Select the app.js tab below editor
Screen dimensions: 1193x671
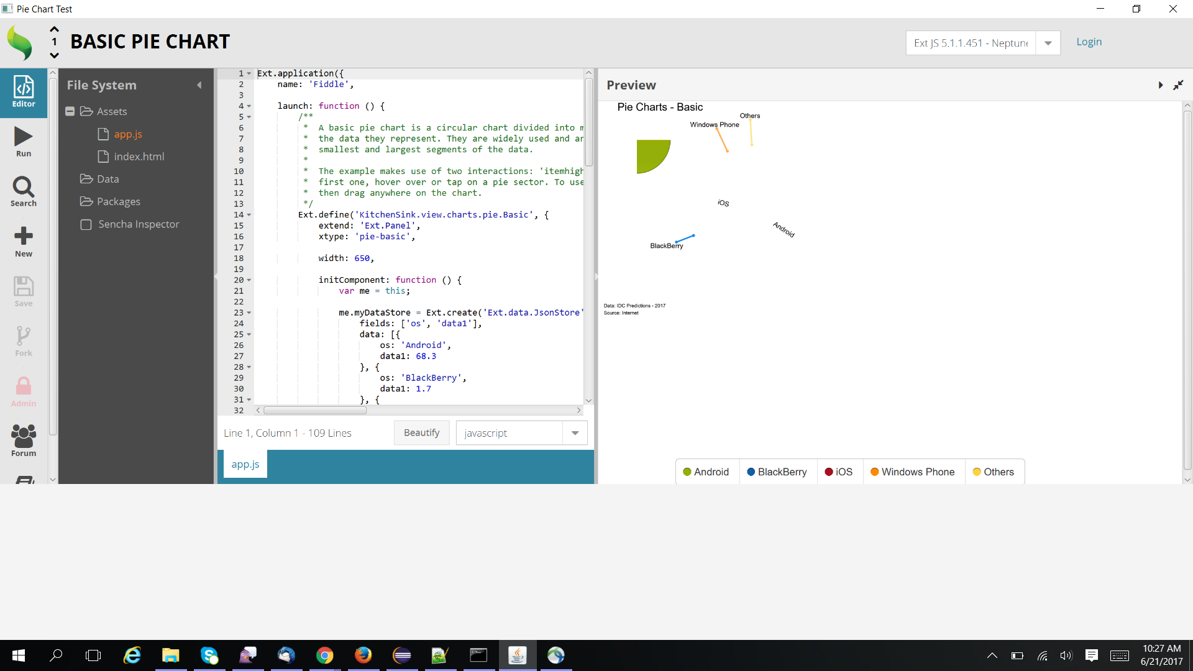pos(245,464)
